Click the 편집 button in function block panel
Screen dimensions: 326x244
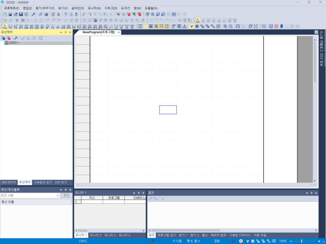(67, 195)
